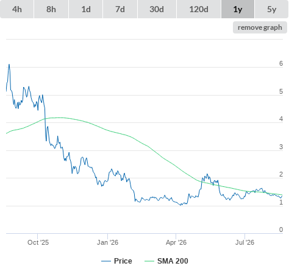This screenshot has height=277, width=289.
Task: Switch chart to 5y range
Action: (271, 9)
